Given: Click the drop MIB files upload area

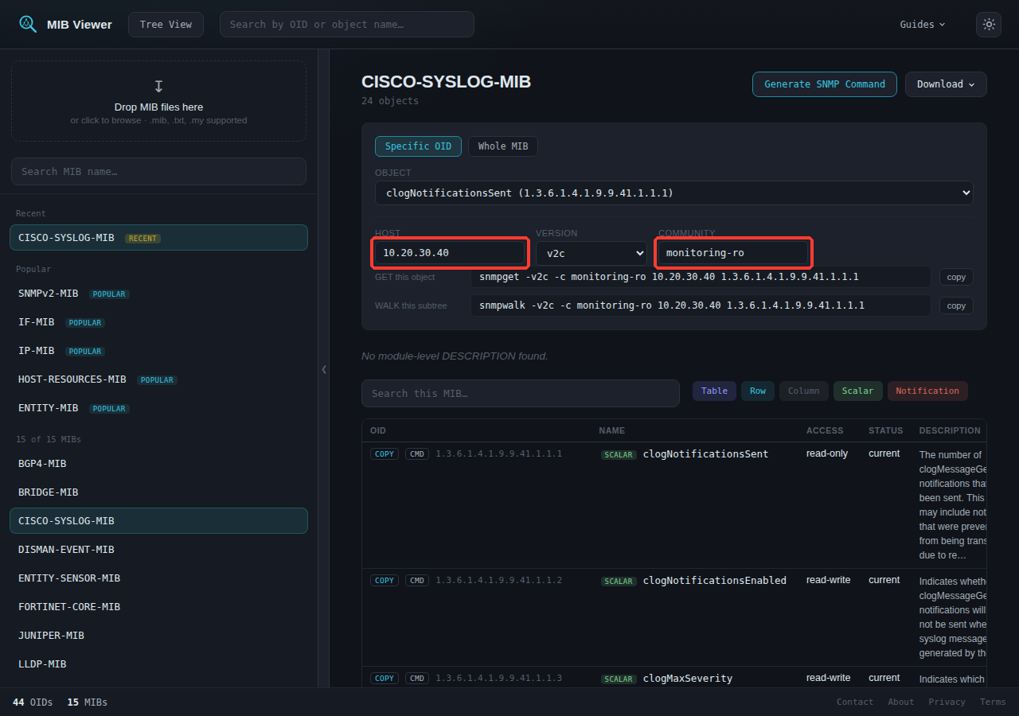Looking at the screenshot, I should tap(158, 102).
